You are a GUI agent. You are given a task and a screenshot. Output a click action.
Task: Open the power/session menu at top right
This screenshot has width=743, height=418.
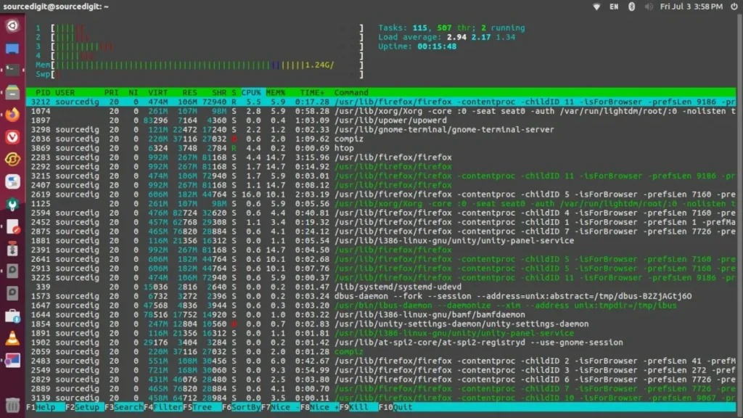click(734, 6)
